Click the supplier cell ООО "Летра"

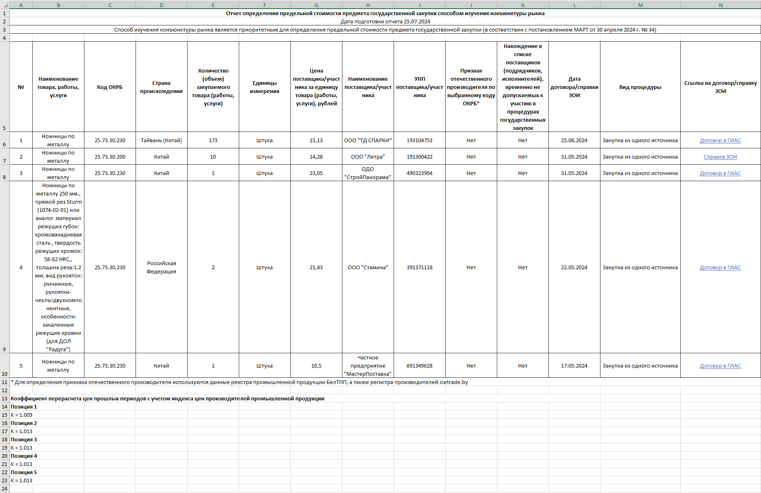click(368, 157)
